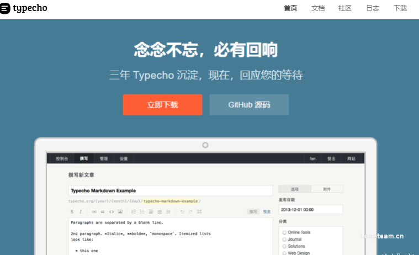Insert a hyperlink with the link icon

click(x=94, y=212)
